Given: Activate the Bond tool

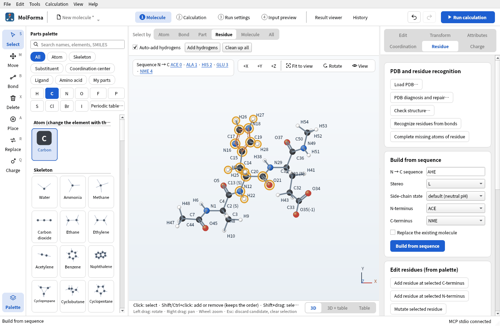Looking at the screenshot, I should pos(13,81).
